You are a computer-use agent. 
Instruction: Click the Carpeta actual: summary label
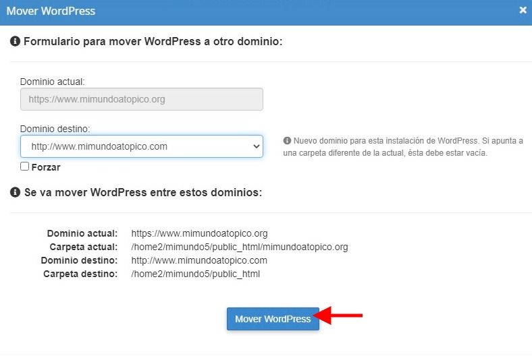(84, 247)
